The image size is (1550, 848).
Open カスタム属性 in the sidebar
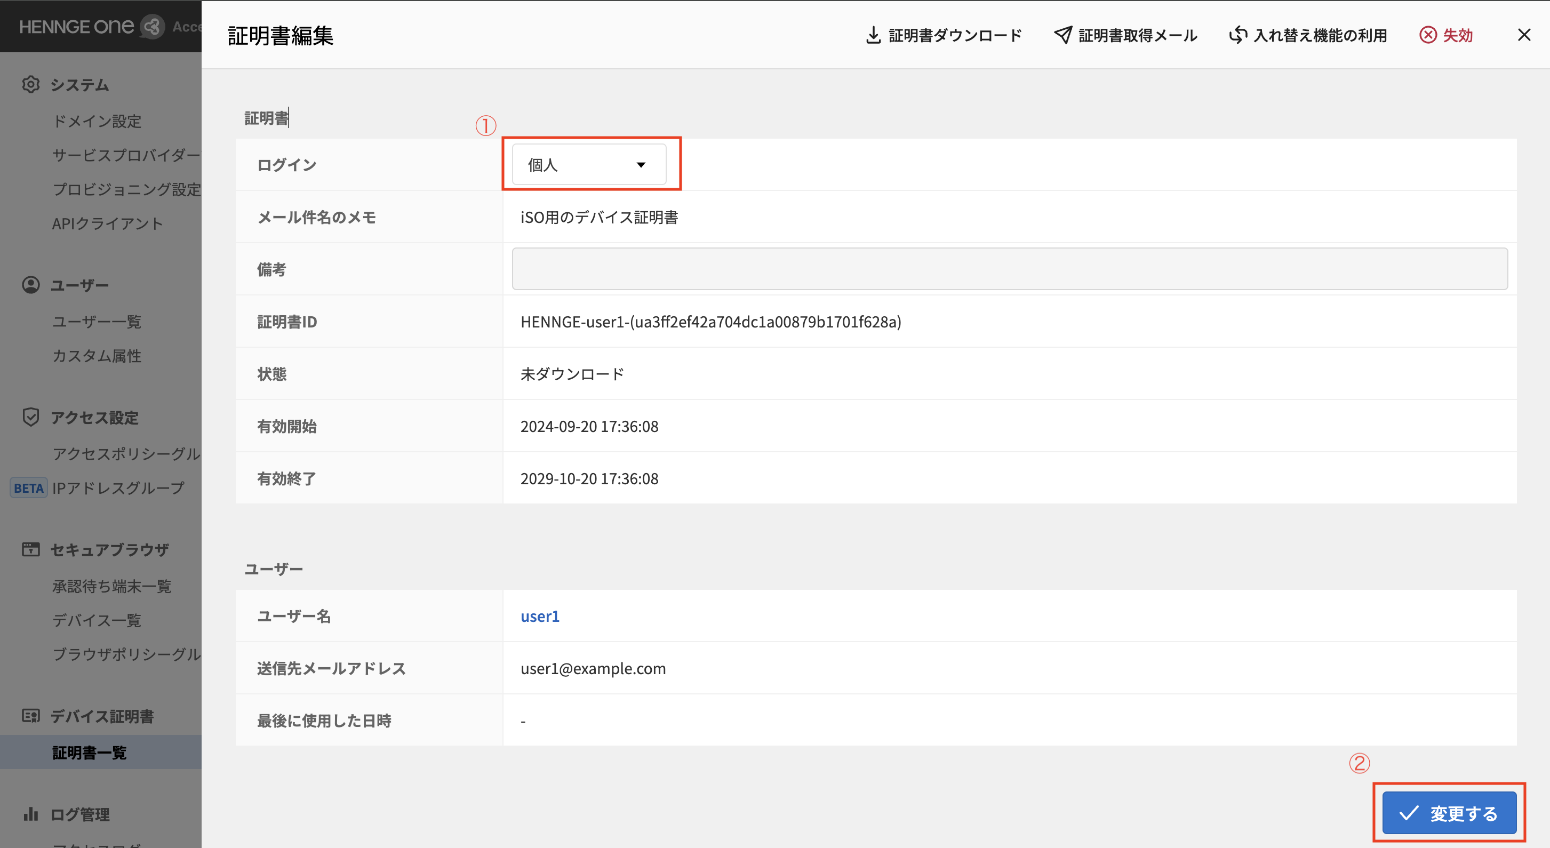pos(97,356)
